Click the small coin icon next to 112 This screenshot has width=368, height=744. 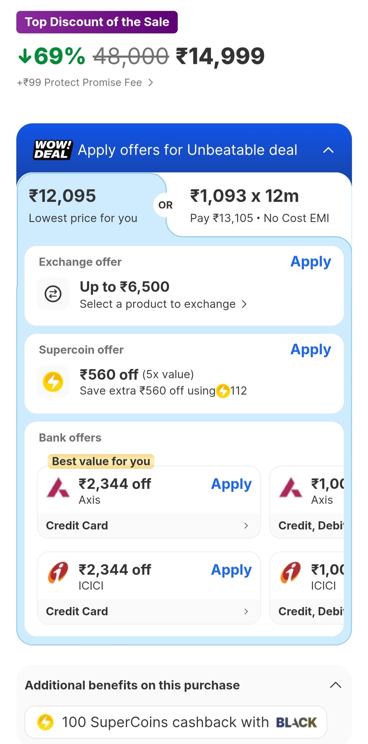[223, 391]
